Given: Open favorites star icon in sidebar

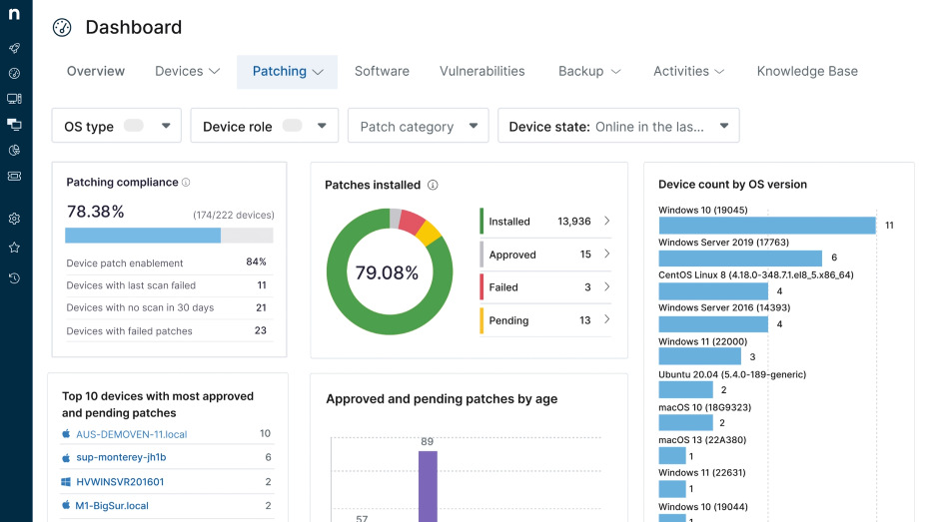Looking at the screenshot, I should pyautogui.click(x=15, y=248).
